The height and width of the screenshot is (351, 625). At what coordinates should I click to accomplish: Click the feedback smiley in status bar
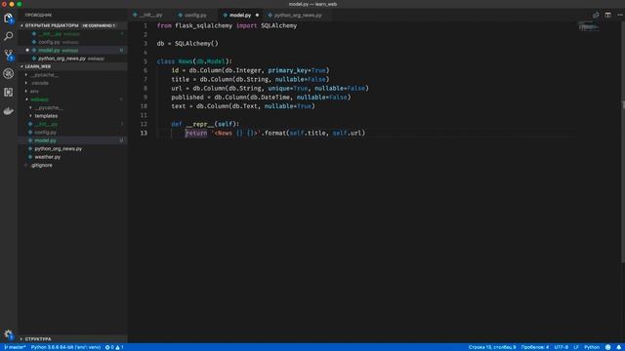[608, 347]
